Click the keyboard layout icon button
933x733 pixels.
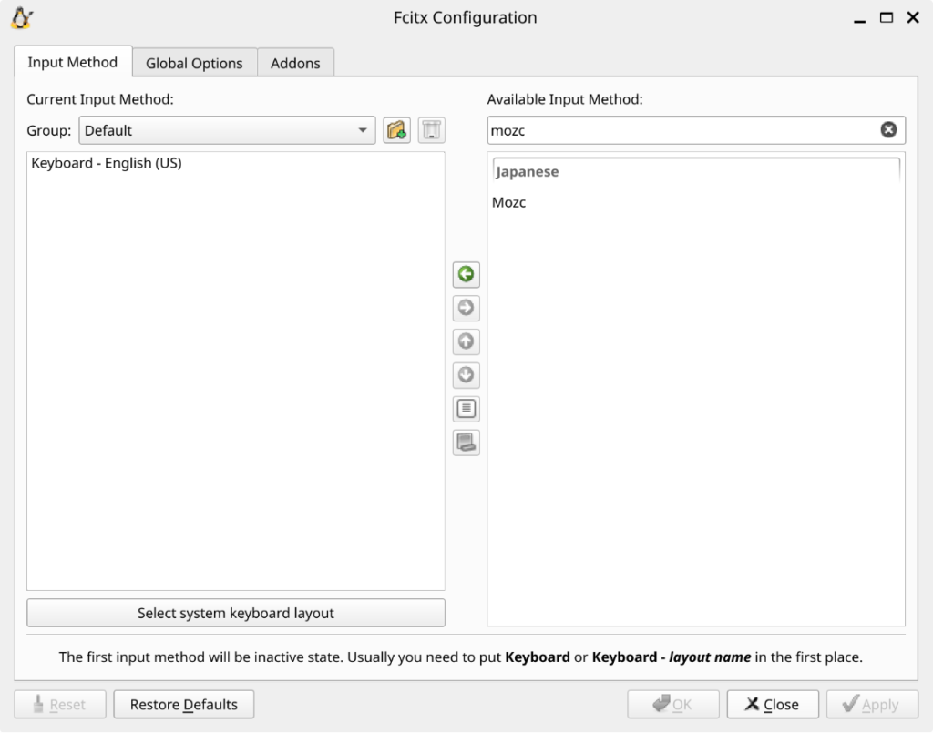click(466, 443)
